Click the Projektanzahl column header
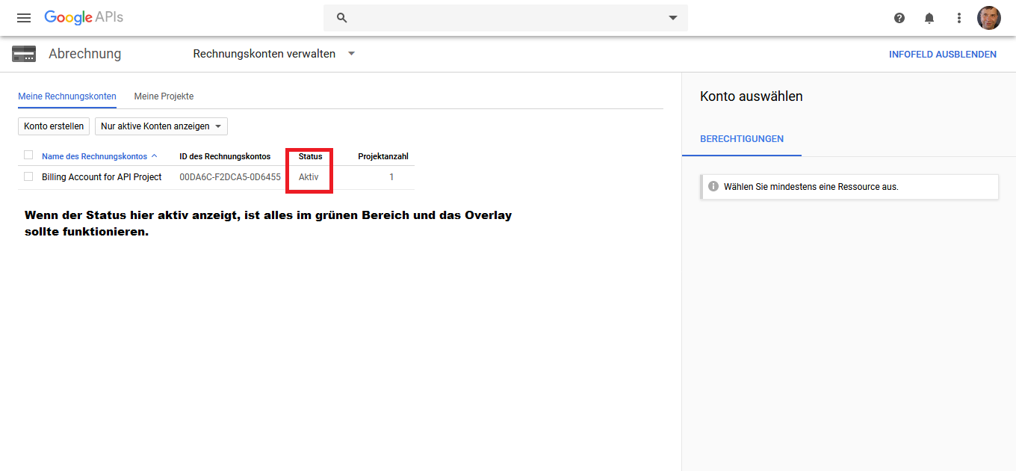 [x=383, y=156]
